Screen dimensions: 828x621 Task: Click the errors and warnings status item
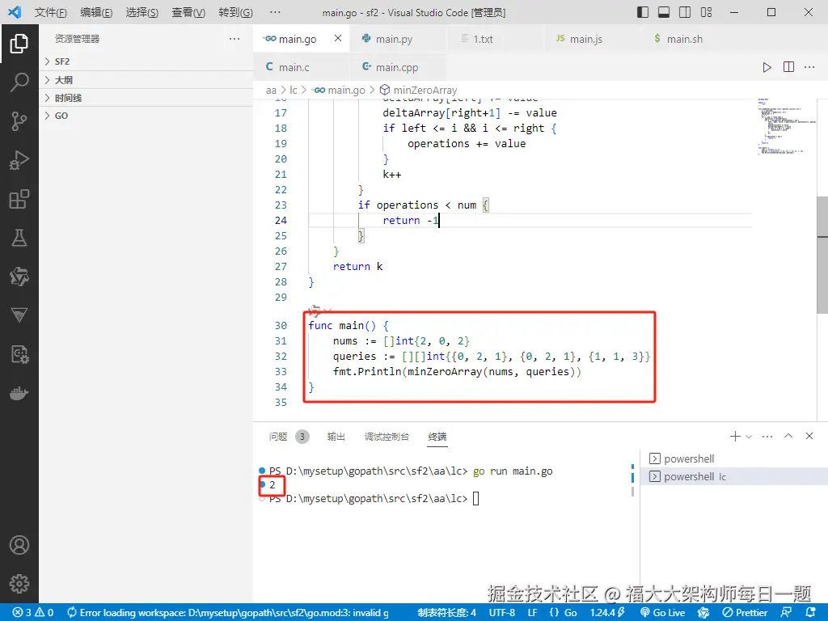33,613
